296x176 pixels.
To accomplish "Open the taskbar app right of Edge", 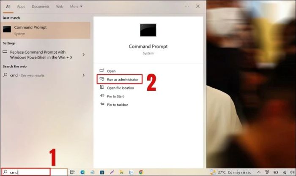I will point(92,172).
